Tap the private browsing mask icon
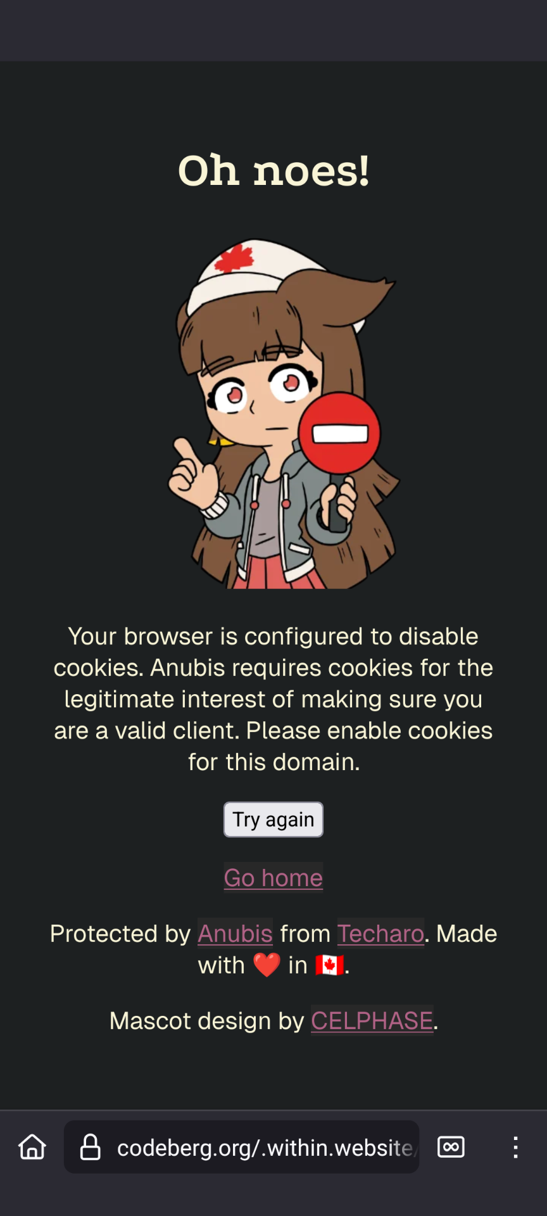 pyautogui.click(x=451, y=1147)
